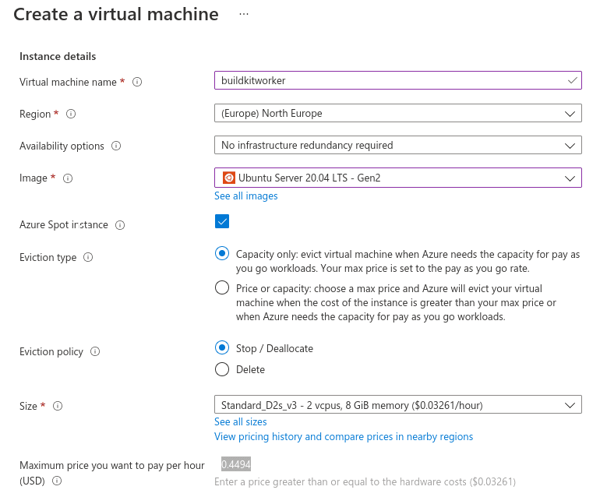Open View pricing history and compare prices link
This screenshot has height=497, width=607.
point(344,436)
